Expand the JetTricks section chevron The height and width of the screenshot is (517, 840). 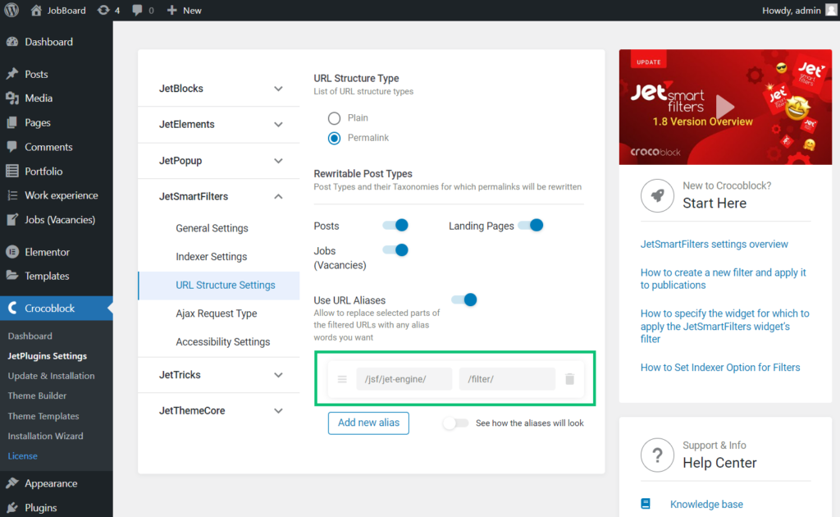(x=279, y=375)
